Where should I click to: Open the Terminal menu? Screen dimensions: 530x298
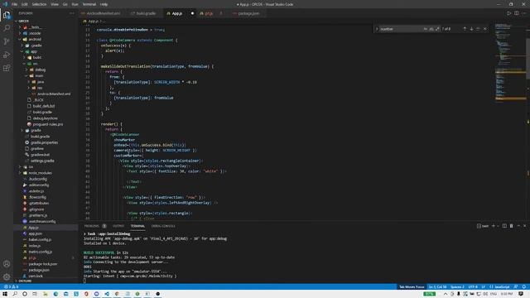coord(89,4)
